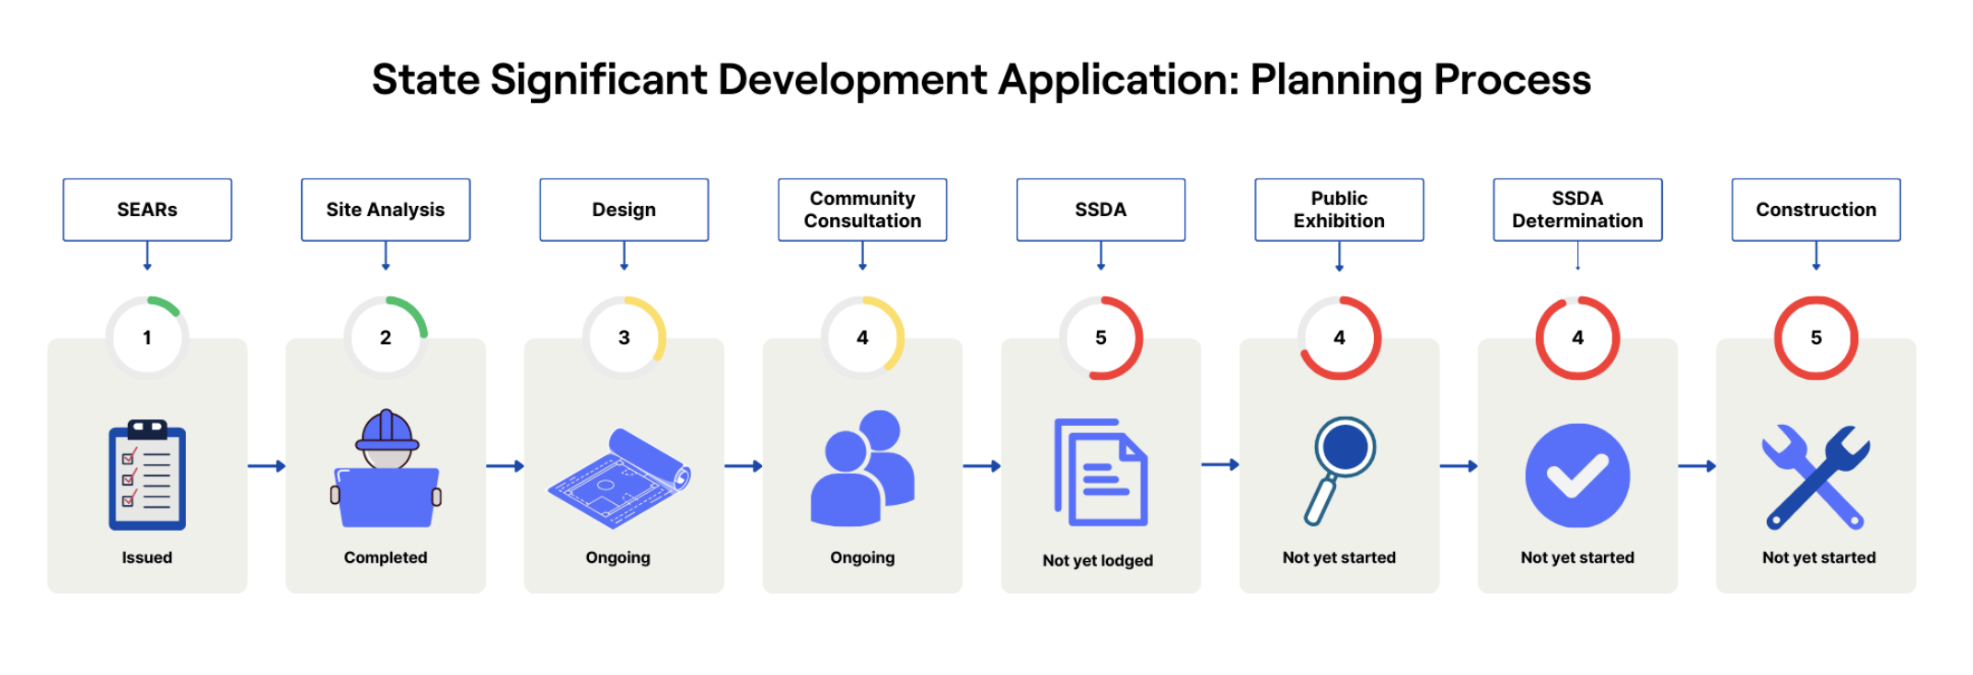Click the green progress circle numbered 1
Viewport: 1973px width, 675px height.
point(147,337)
